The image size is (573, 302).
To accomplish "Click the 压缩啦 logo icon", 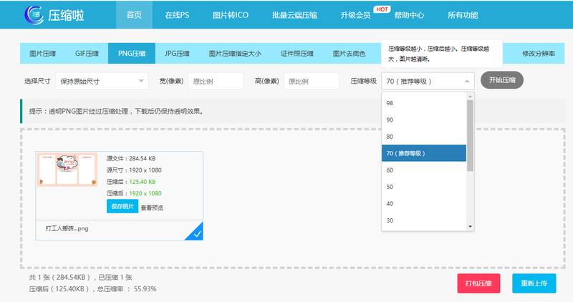I will pyautogui.click(x=34, y=15).
